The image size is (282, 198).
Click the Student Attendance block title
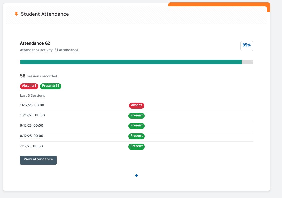point(45,14)
